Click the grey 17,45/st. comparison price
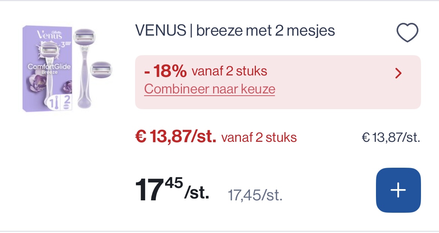The image size is (439, 233). tap(255, 194)
